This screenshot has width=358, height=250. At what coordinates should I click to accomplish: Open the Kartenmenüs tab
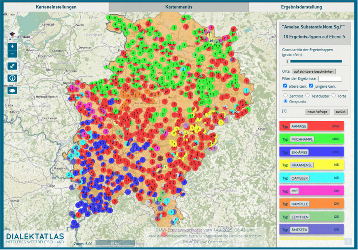tap(179, 7)
